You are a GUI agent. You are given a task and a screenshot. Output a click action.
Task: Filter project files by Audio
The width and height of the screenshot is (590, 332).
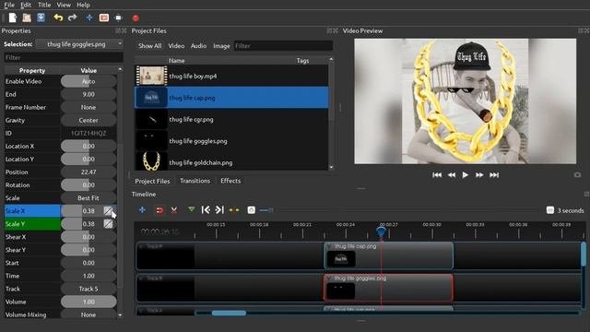[x=199, y=46]
